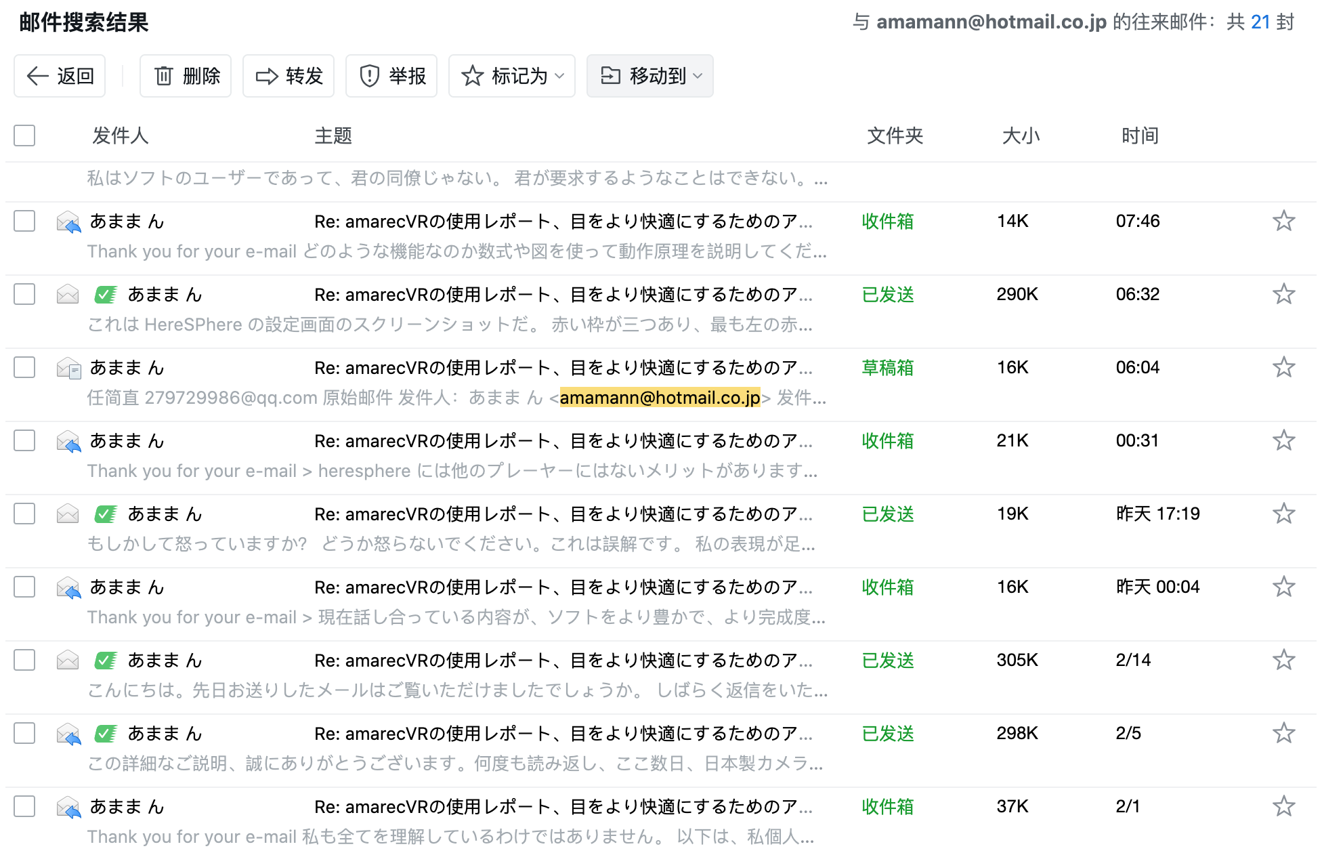Star the email from yesterday 00:04

tap(1283, 587)
